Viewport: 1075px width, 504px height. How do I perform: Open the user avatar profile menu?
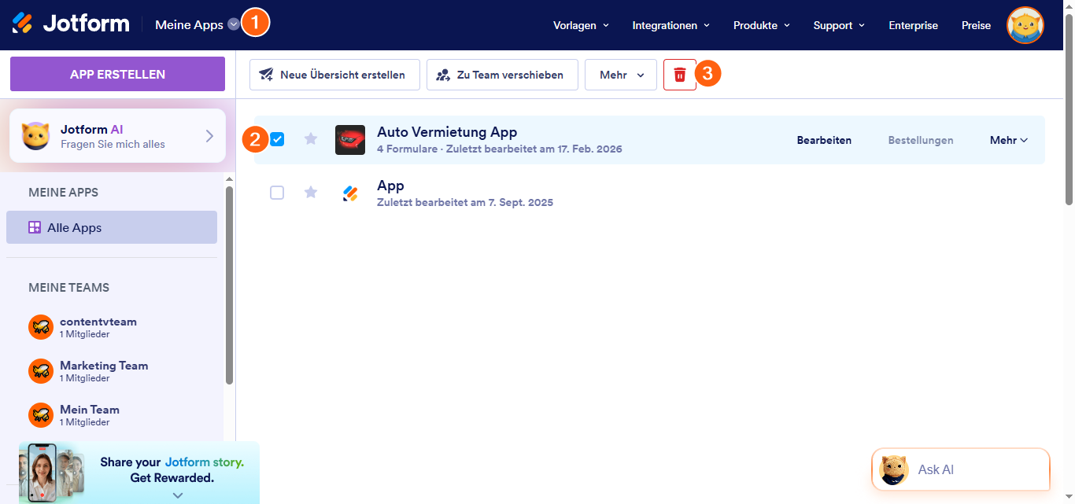pyautogui.click(x=1025, y=25)
